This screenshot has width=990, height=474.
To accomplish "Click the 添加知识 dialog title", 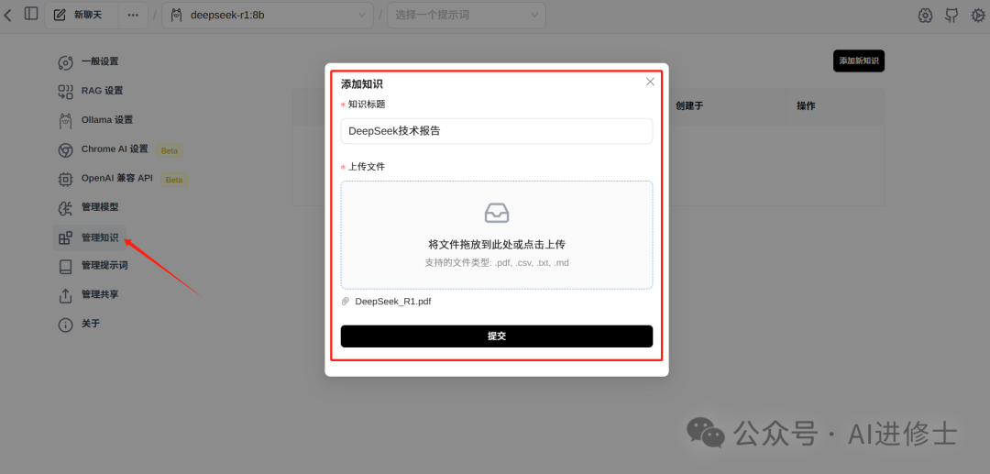I will coord(362,84).
